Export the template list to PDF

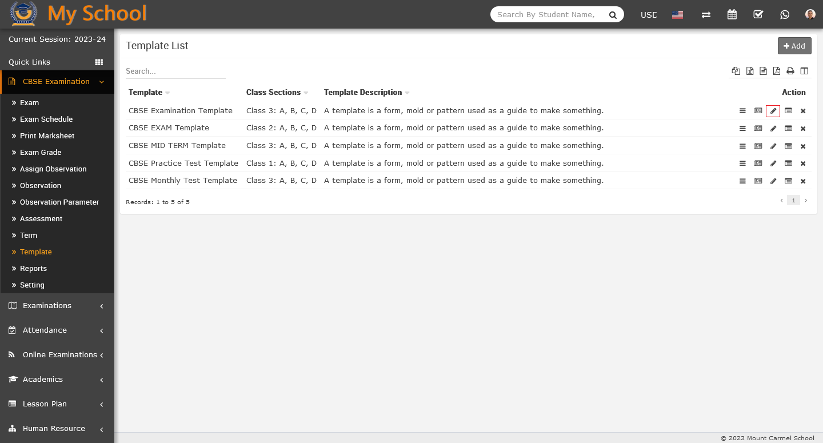(777, 71)
